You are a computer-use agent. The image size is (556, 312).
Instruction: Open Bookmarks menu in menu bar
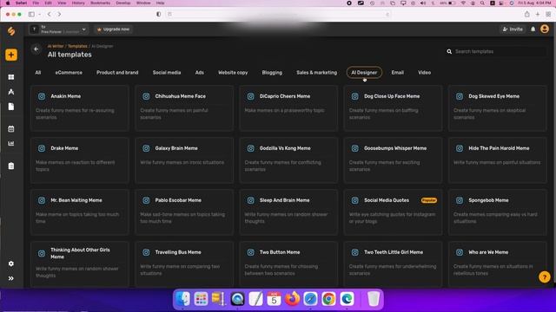tap(101, 3)
